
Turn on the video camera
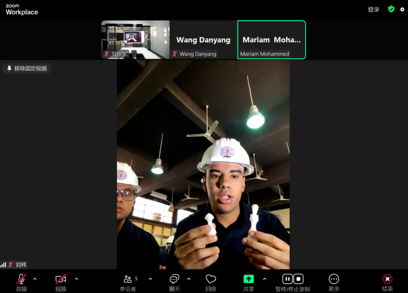[x=61, y=279]
